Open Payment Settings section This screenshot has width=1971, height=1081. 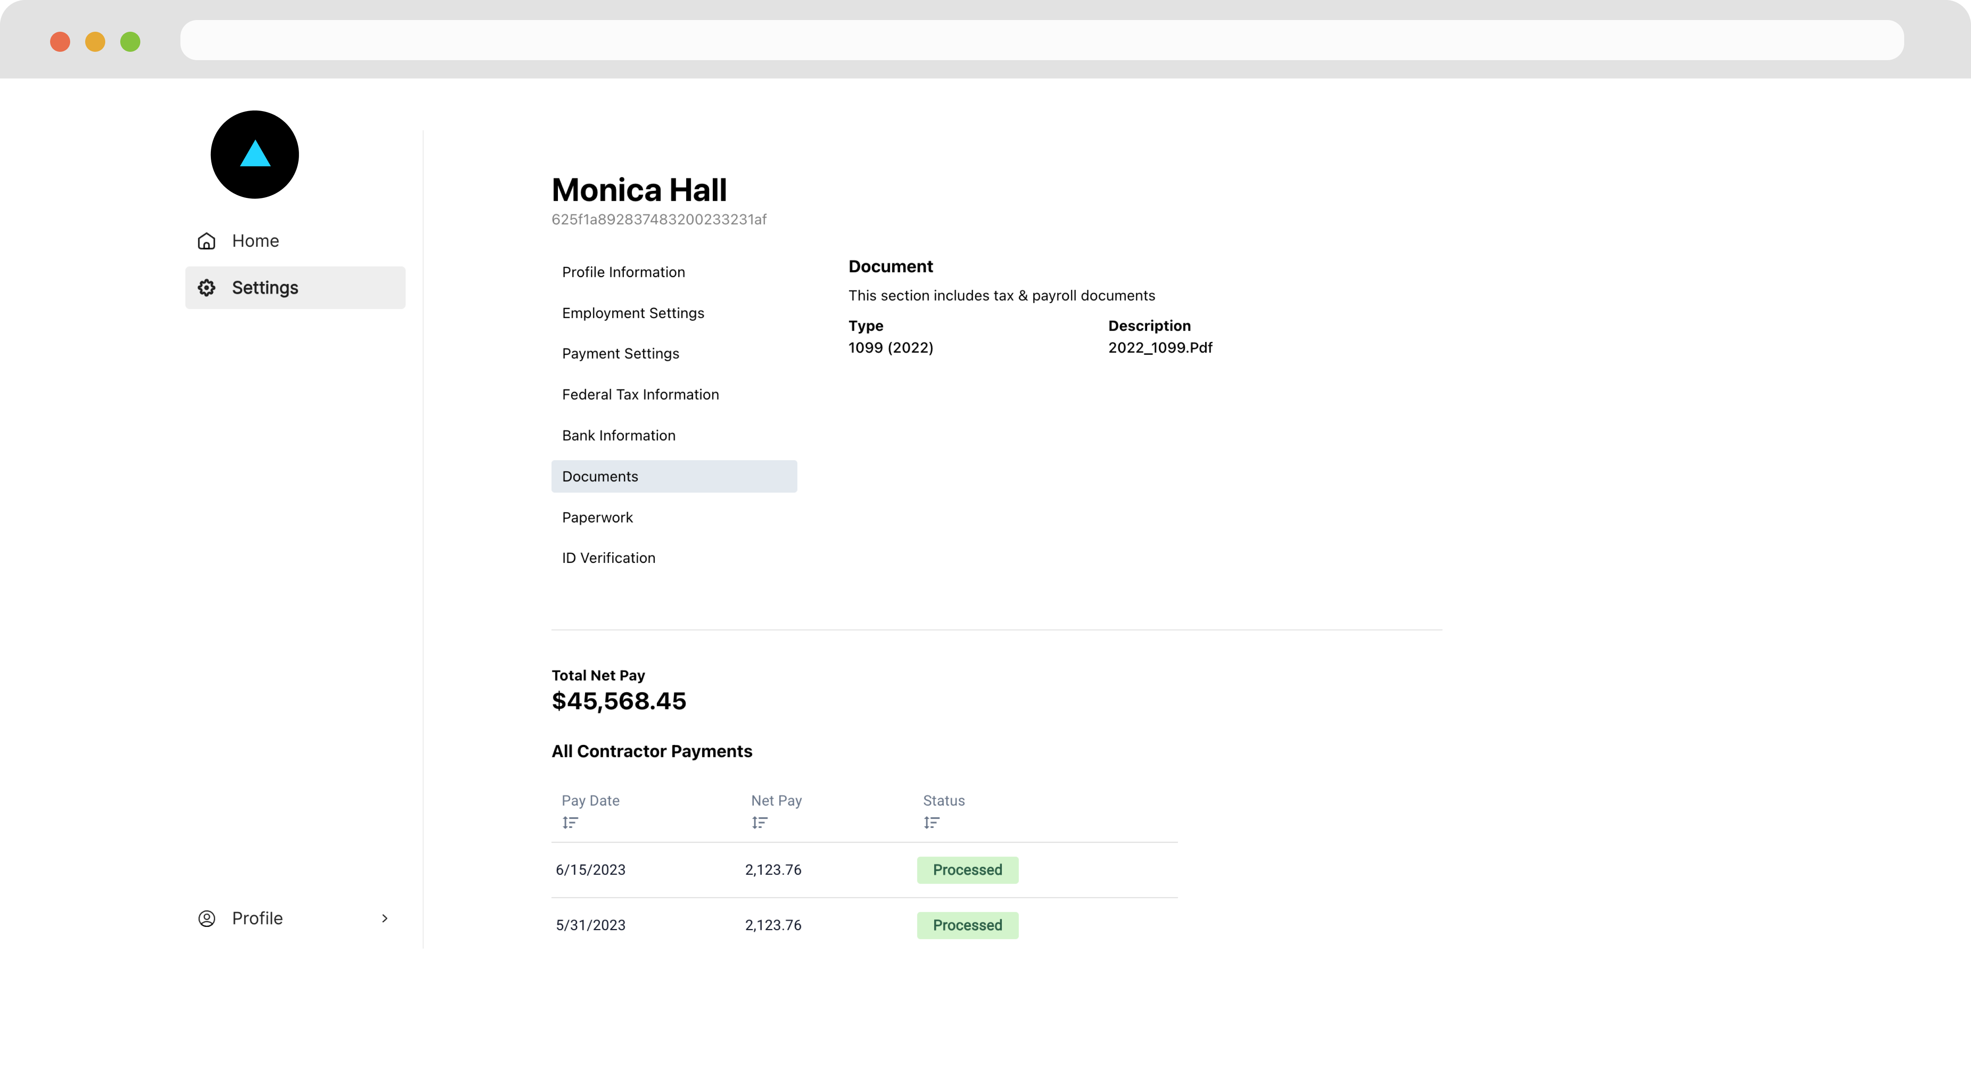pyautogui.click(x=674, y=354)
